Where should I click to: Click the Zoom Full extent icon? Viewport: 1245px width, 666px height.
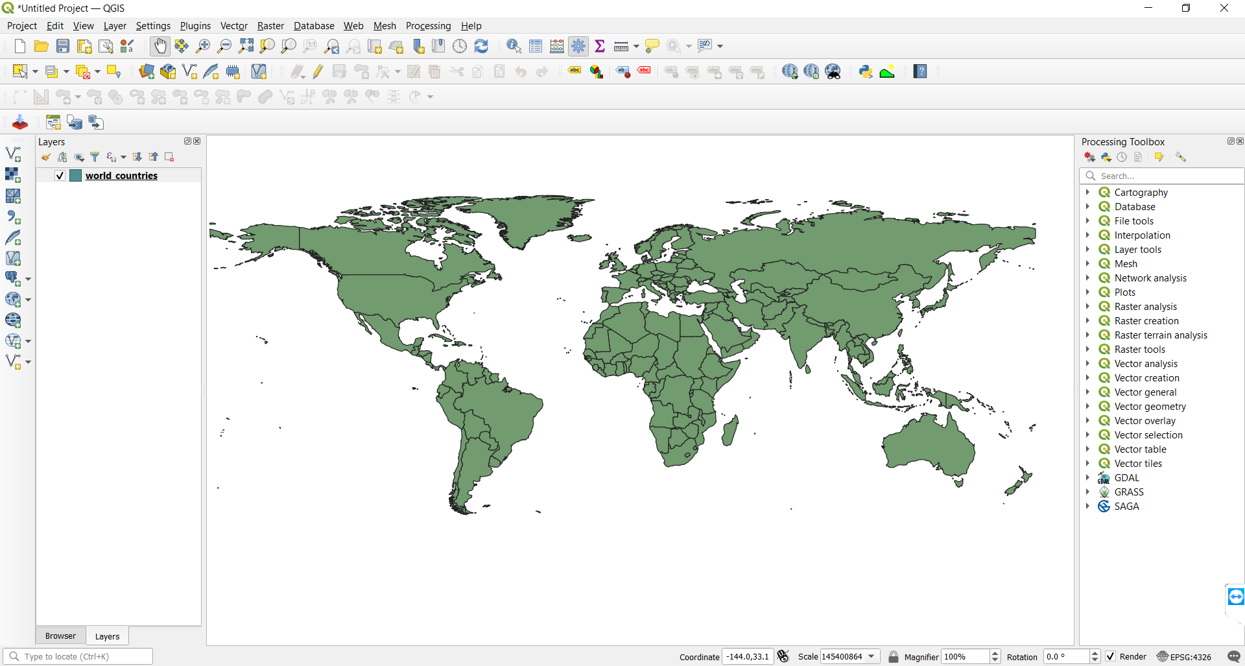coord(246,46)
